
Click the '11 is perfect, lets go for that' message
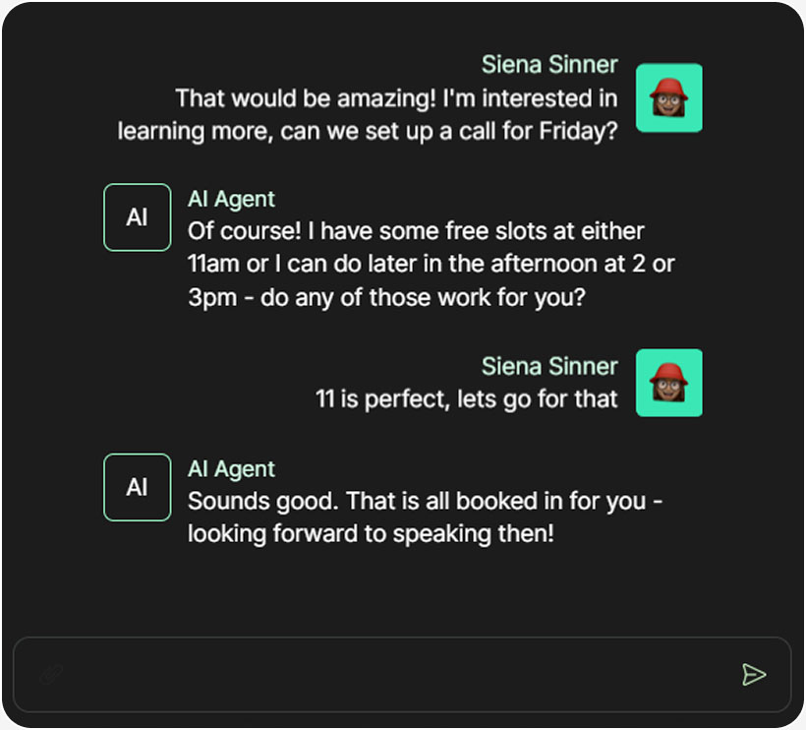coord(467,398)
